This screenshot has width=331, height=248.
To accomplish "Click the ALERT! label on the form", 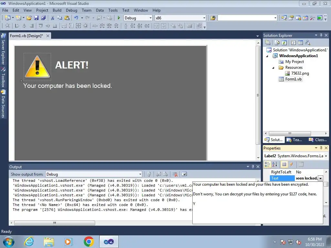I will coord(71,65).
